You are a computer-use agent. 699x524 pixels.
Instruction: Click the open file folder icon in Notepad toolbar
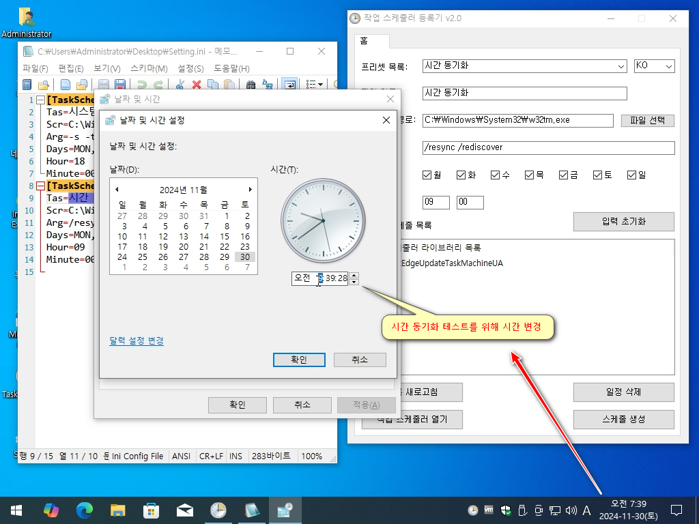(x=82, y=84)
